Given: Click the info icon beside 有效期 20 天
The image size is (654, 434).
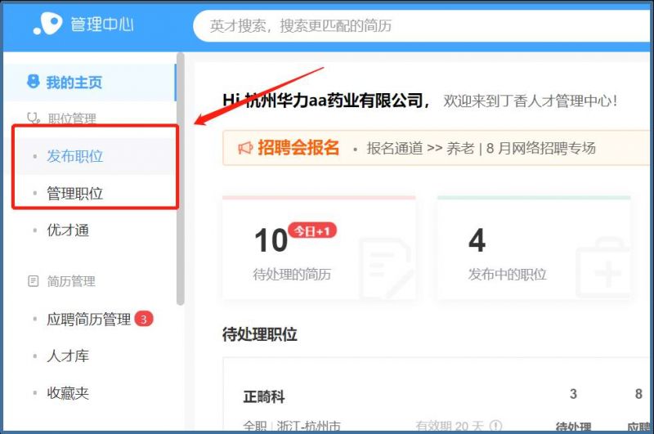Looking at the screenshot, I should (x=495, y=426).
